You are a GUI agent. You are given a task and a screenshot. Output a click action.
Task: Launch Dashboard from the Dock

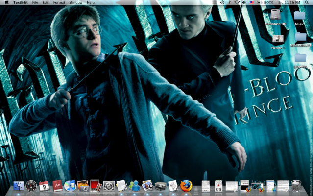tap(31, 186)
